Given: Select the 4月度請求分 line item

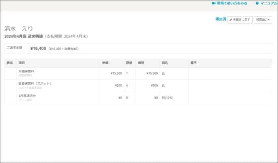Looking at the screenshot, I should click(27, 96).
